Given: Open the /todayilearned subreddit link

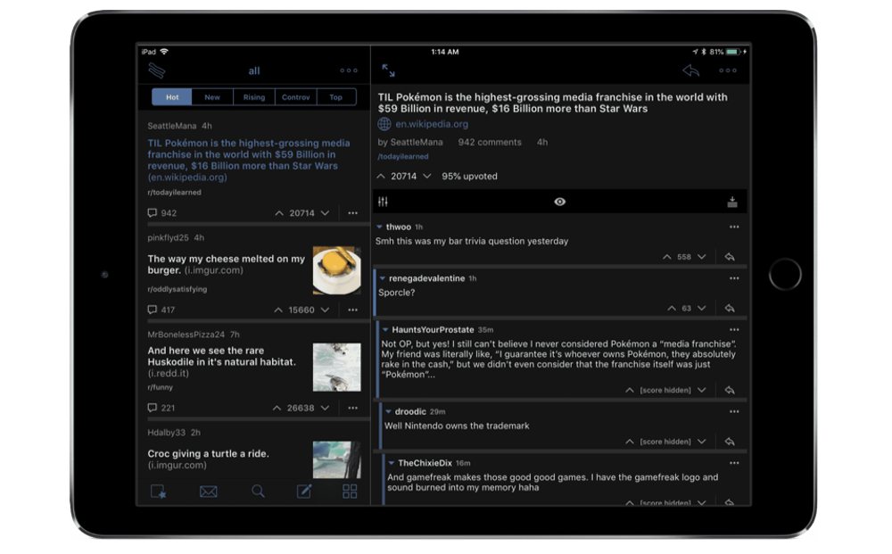Looking at the screenshot, I should tap(403, 156).
